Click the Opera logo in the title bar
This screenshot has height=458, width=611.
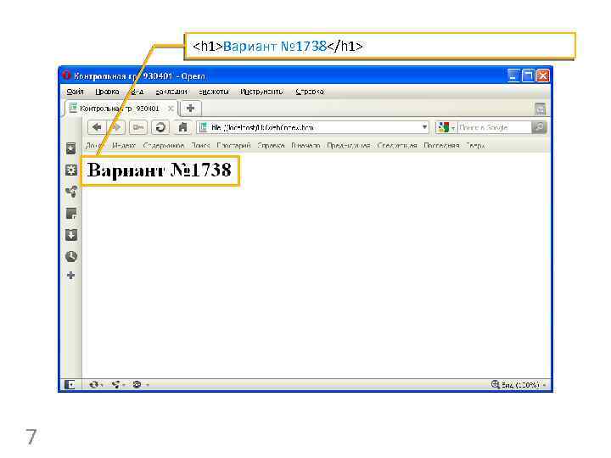67,75
